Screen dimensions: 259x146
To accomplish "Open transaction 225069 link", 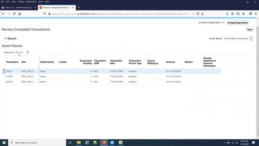I will (x=9, y=82).
